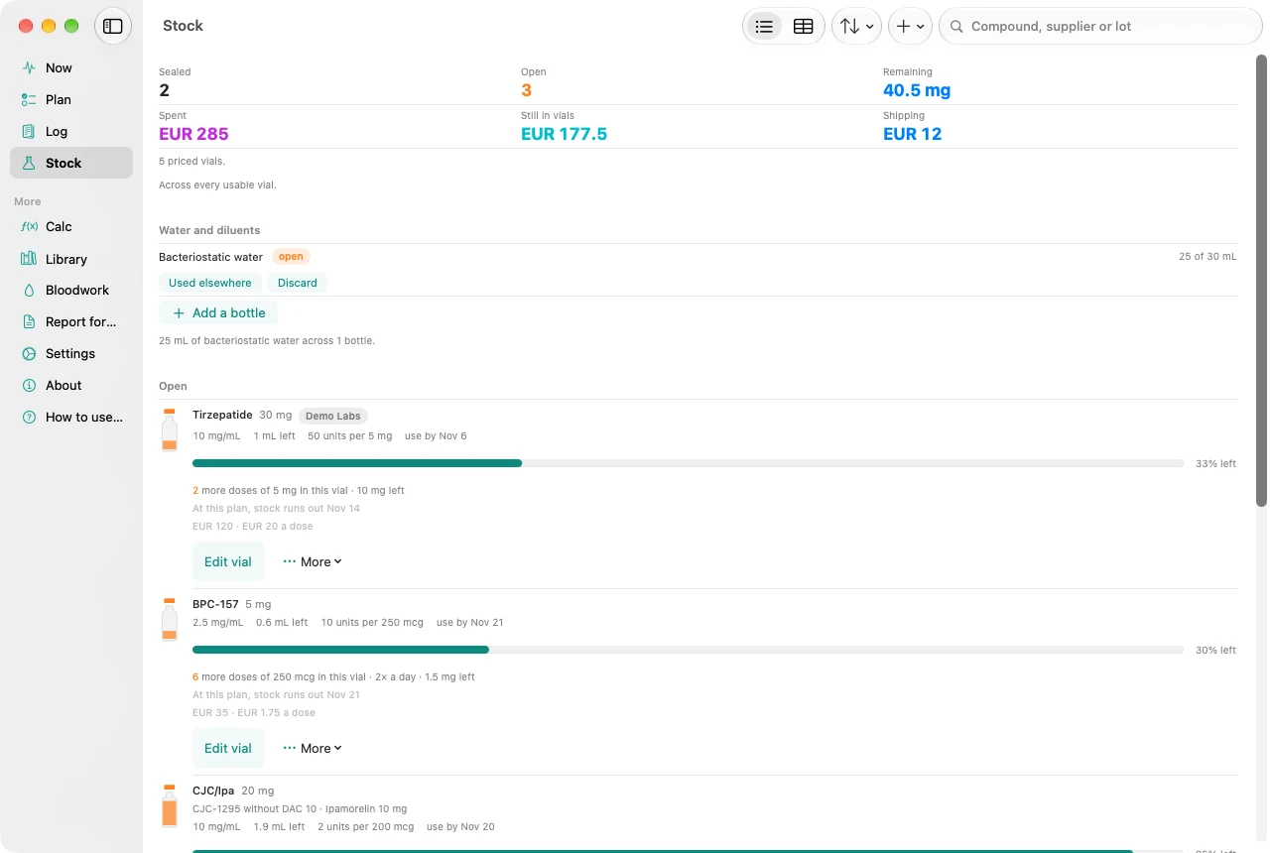This screenshot has height=853, width=1270.
Task: Click the CJC/Ipa vial icon
Action: pos(170,804)
